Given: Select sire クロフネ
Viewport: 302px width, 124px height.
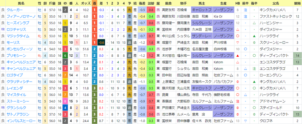Looking at the screenshot, I should point(266,121).
